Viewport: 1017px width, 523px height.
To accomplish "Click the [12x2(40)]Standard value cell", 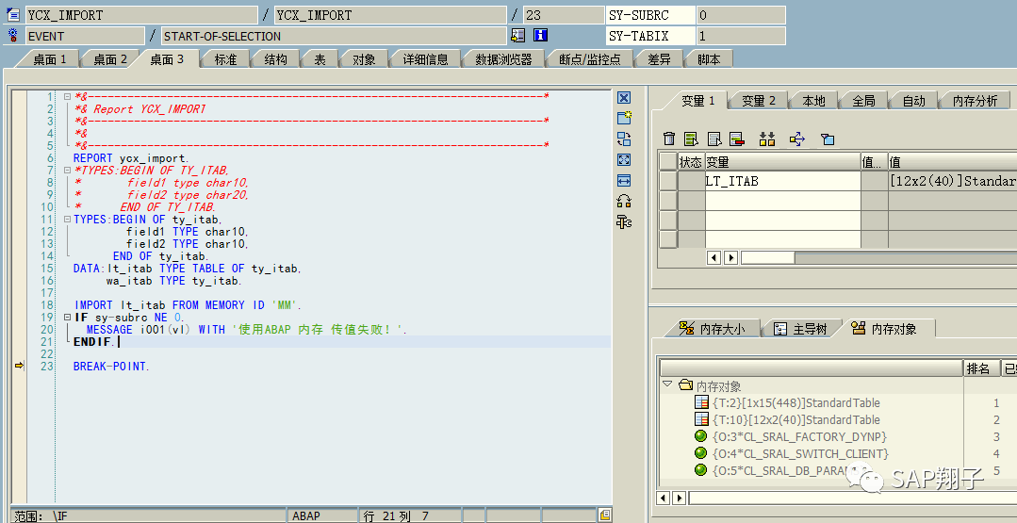I will click(x=953, y=182).
